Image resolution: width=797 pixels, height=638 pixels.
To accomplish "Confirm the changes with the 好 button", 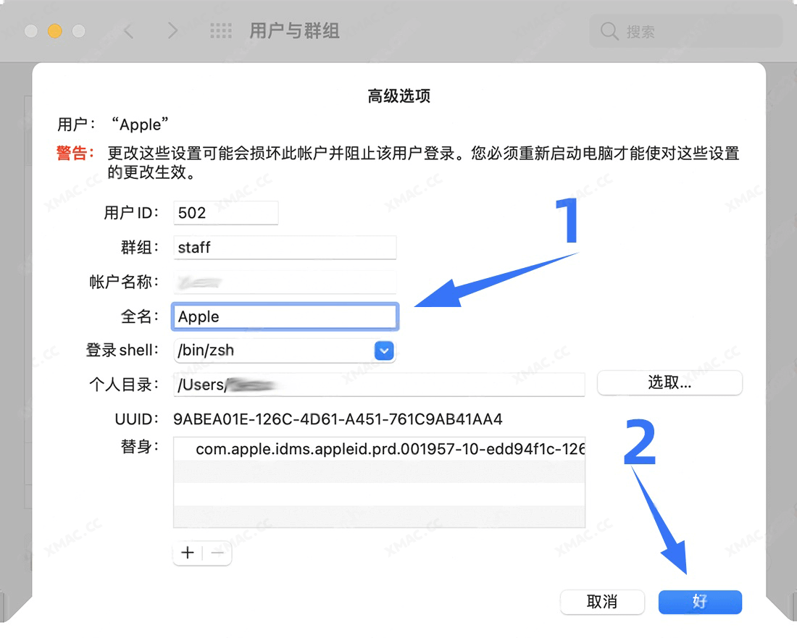I will pyautogui.click(x=700, y=601).
